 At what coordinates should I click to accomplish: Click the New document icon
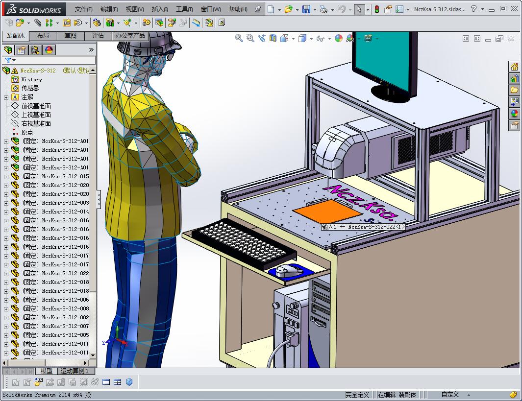(271, 9)
